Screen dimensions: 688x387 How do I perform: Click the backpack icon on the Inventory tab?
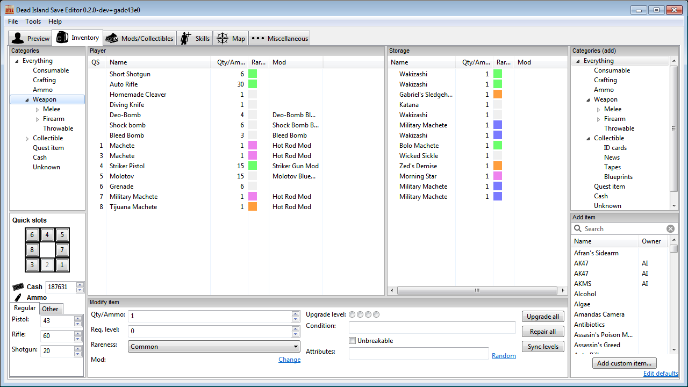click(62, 38)
